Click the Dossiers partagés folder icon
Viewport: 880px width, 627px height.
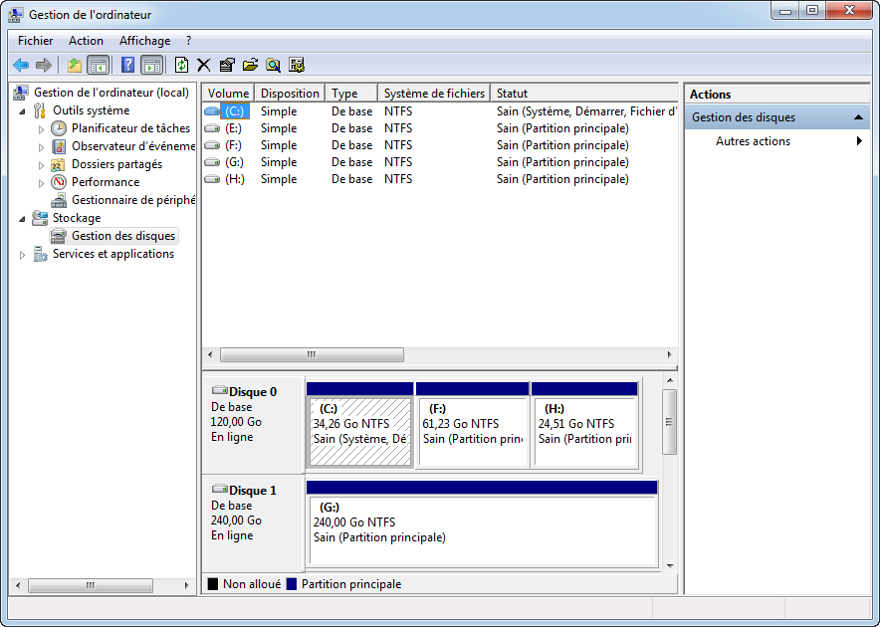(59, 164)
